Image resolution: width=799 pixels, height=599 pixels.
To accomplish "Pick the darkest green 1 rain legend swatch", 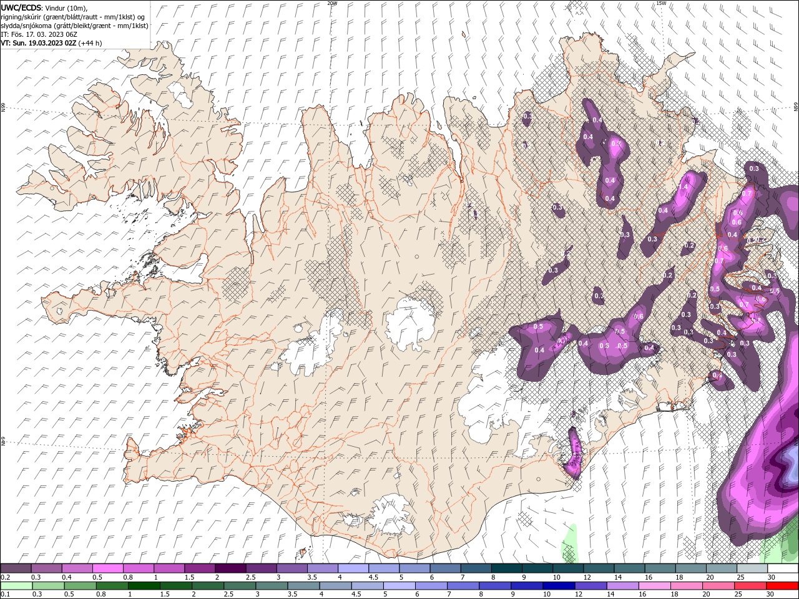I will click(x=144, y=586).
